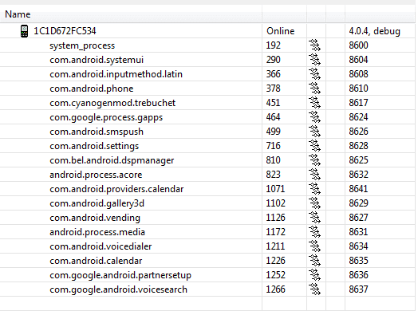The height and width of the screenshot is (311, 418).
Task: Select the com.android.providers.calendar process
Action: [x=116, y=189]
